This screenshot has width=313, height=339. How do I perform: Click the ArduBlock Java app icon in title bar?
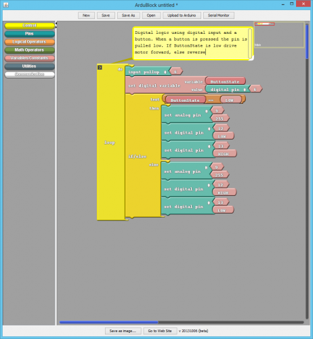[x=6, y=5]
